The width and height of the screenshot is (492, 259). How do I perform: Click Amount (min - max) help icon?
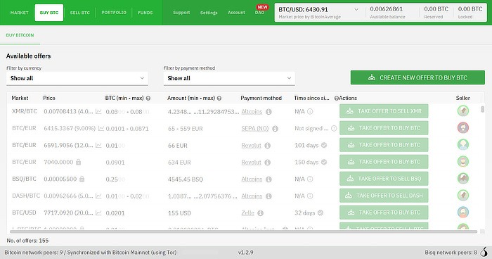(219, 99)
